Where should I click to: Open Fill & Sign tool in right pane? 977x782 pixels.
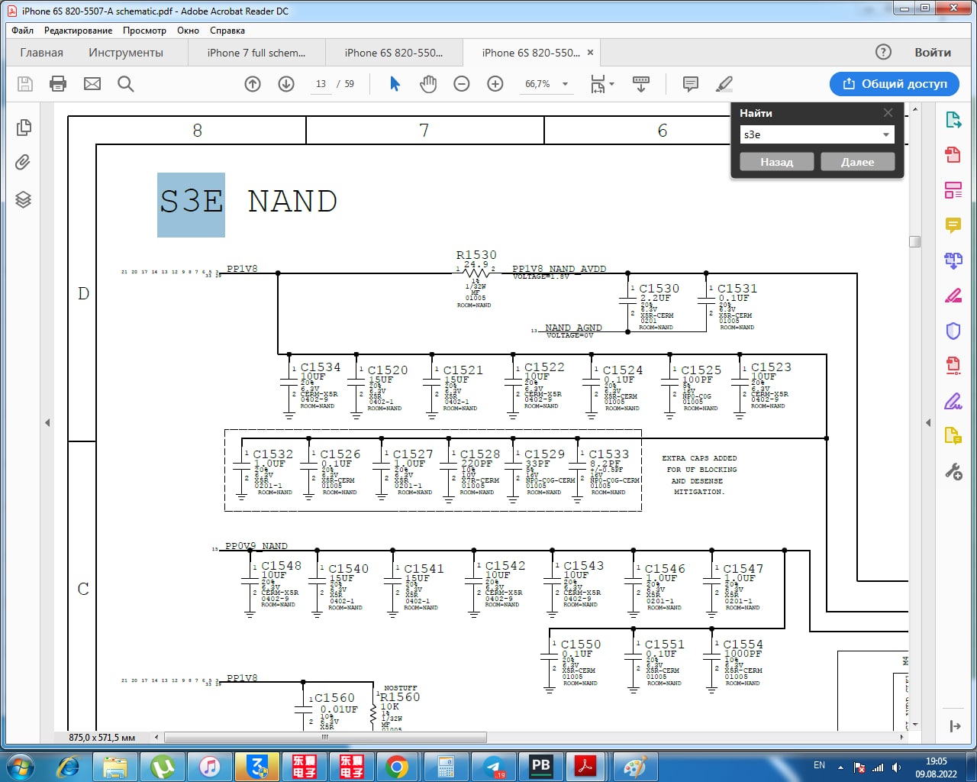(x=953, y=401)
